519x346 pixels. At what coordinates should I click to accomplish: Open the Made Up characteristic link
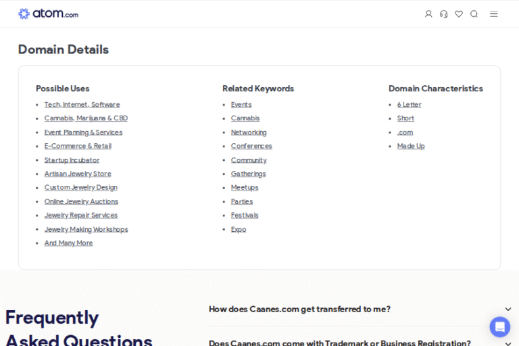click(411, 146)
